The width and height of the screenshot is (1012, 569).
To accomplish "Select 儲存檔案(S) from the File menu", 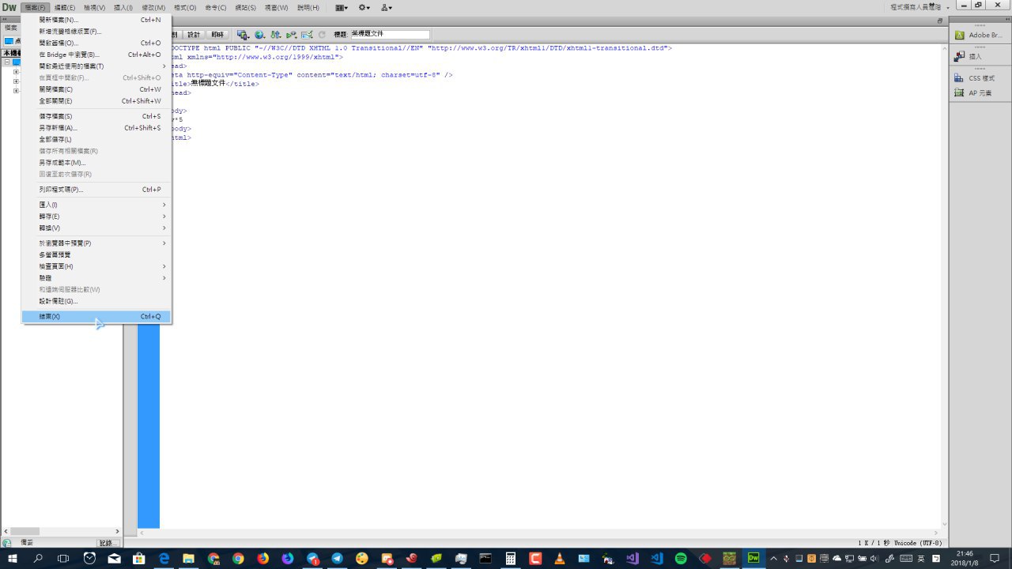I will (55, 116).
